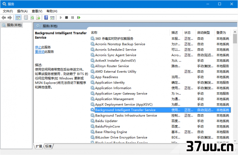
Task: Click BDE... description cell of BitLocker
Action: tap(176, 137)
